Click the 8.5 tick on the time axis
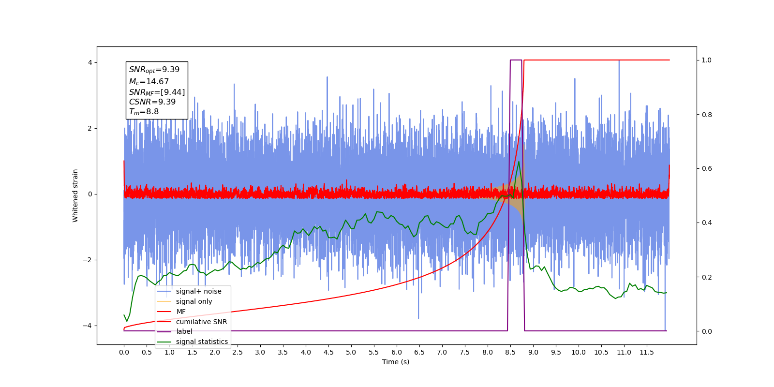The height and width of the screenshot is (387, 774). click(x=510, y=352)
